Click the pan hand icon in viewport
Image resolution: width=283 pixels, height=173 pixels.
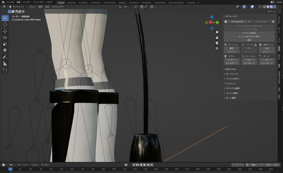point(217,38)
